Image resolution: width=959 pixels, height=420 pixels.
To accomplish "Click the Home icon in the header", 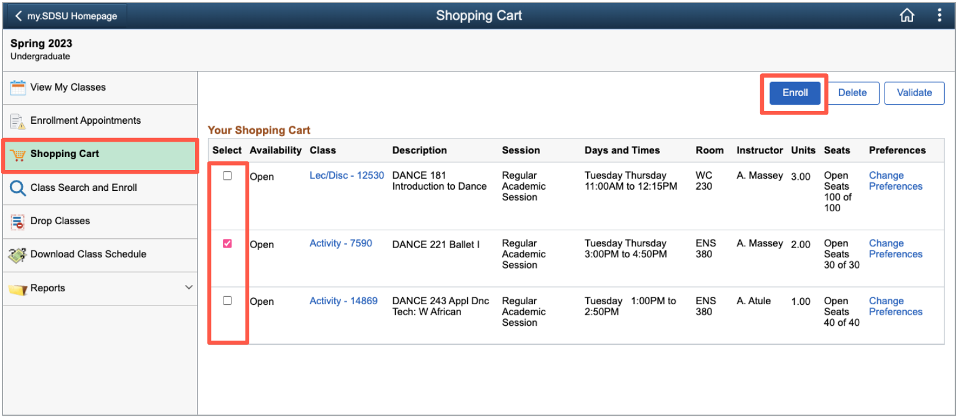I will pos(907,15).
